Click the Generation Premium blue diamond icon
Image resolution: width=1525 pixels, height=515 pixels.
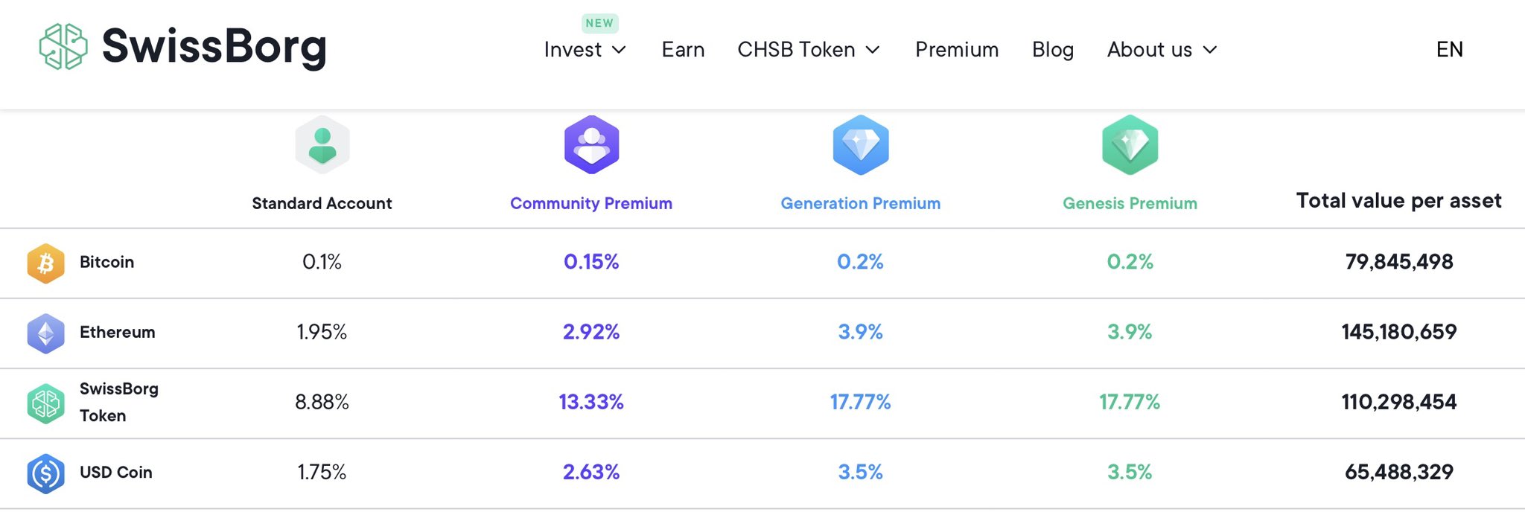[x=861, y=145]
